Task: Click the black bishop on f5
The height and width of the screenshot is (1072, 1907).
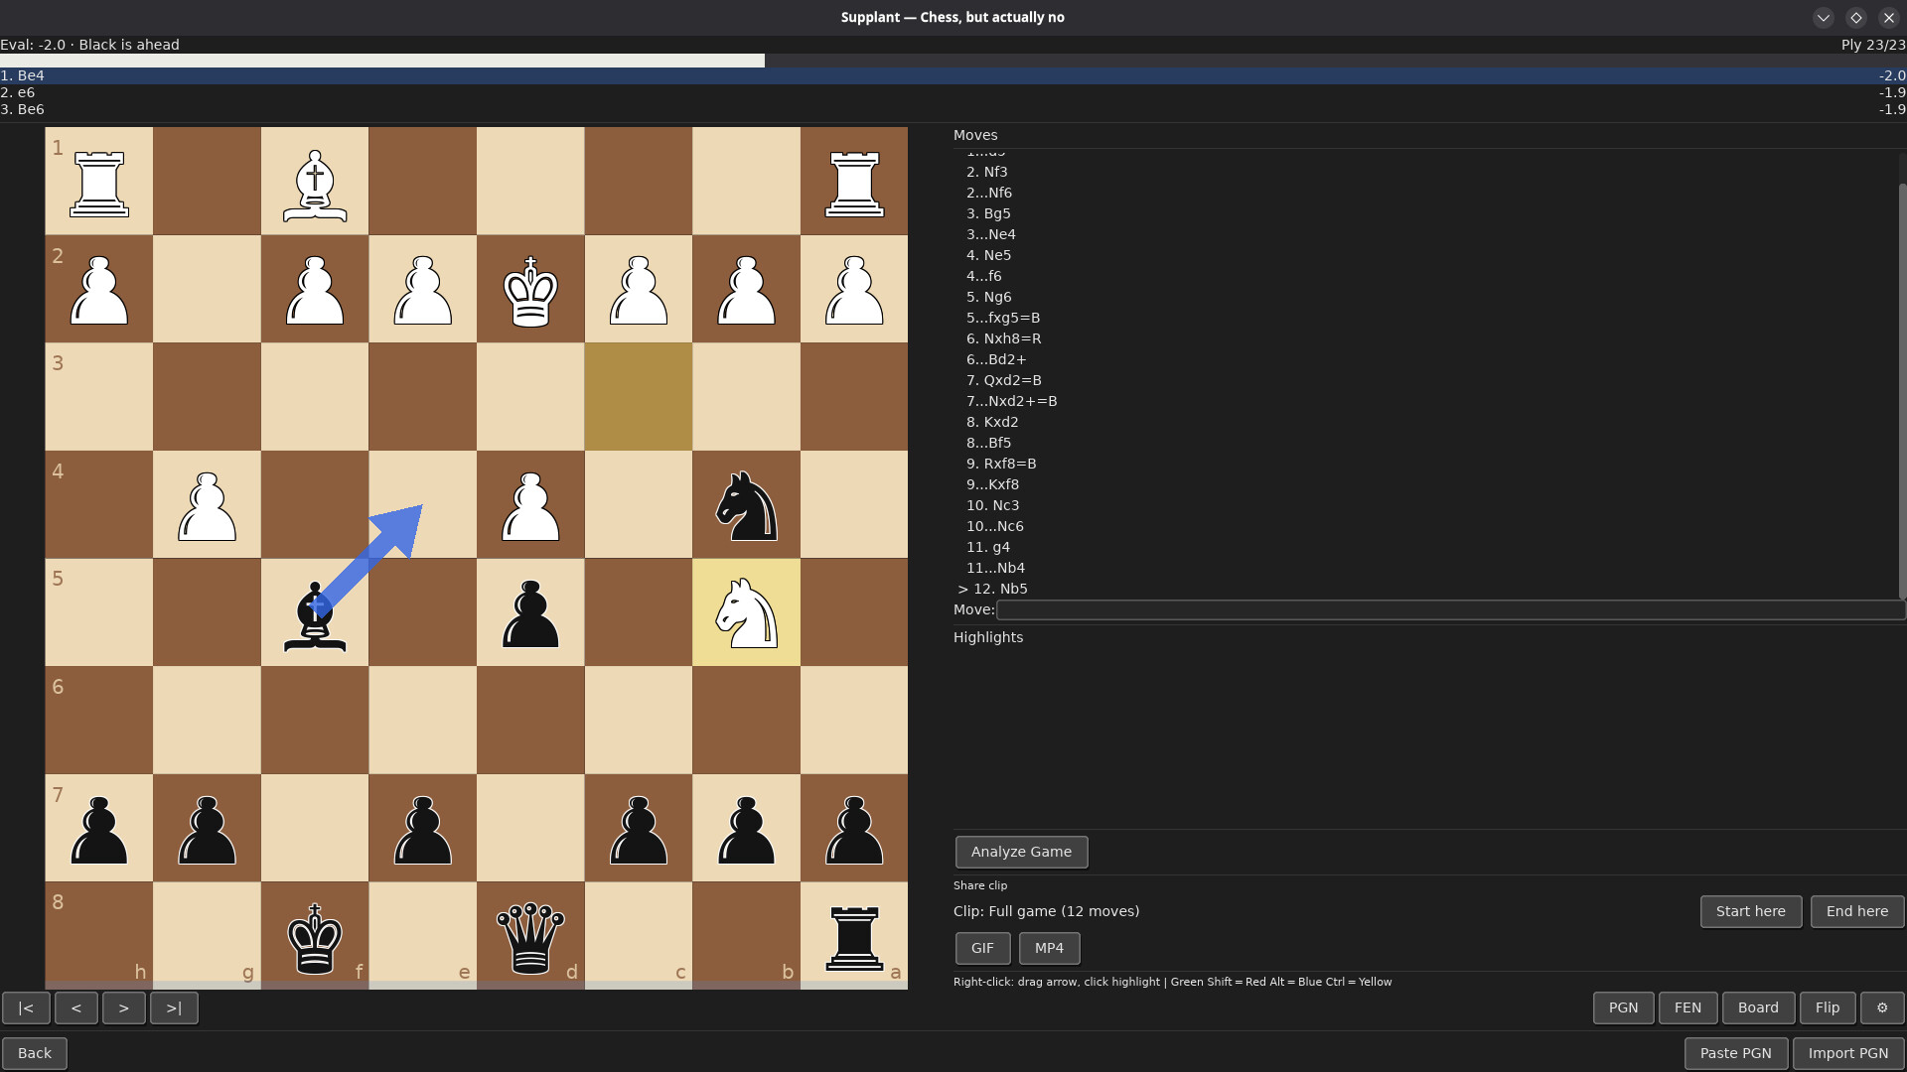Action: tap(315, 612)
